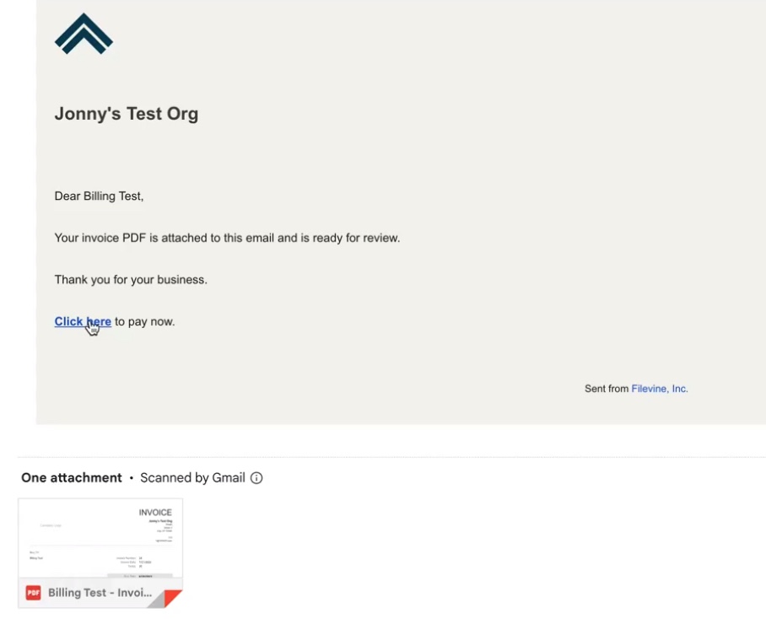Viewport: 766px width, 619px height.
Task: Click the "Scanned by Gmail" text
Action: click(x=192, y=478)
